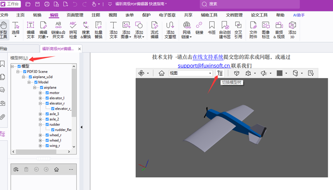Click the support@fuxinsoft.cn email link
Image resolution: width=333 pixels, height=190 pixels.
204,66
